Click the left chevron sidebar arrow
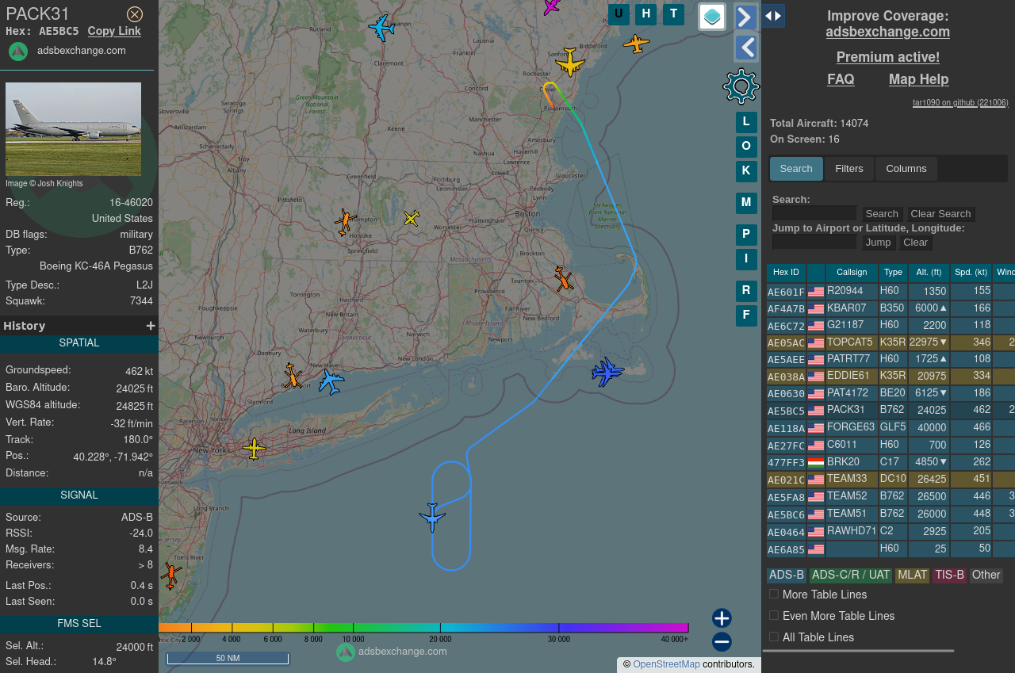Viewport: 1015px width, 673px height. 746,48
